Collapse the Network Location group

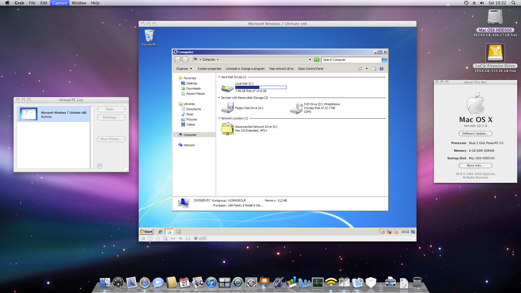click(219, 118)
